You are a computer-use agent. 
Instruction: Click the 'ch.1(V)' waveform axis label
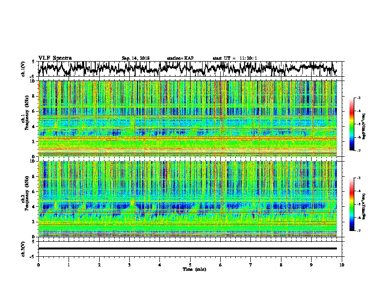click(x=23, y=69)
